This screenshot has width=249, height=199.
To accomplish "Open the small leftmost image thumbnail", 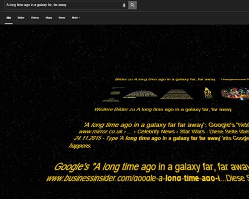I will pos(113,94).
